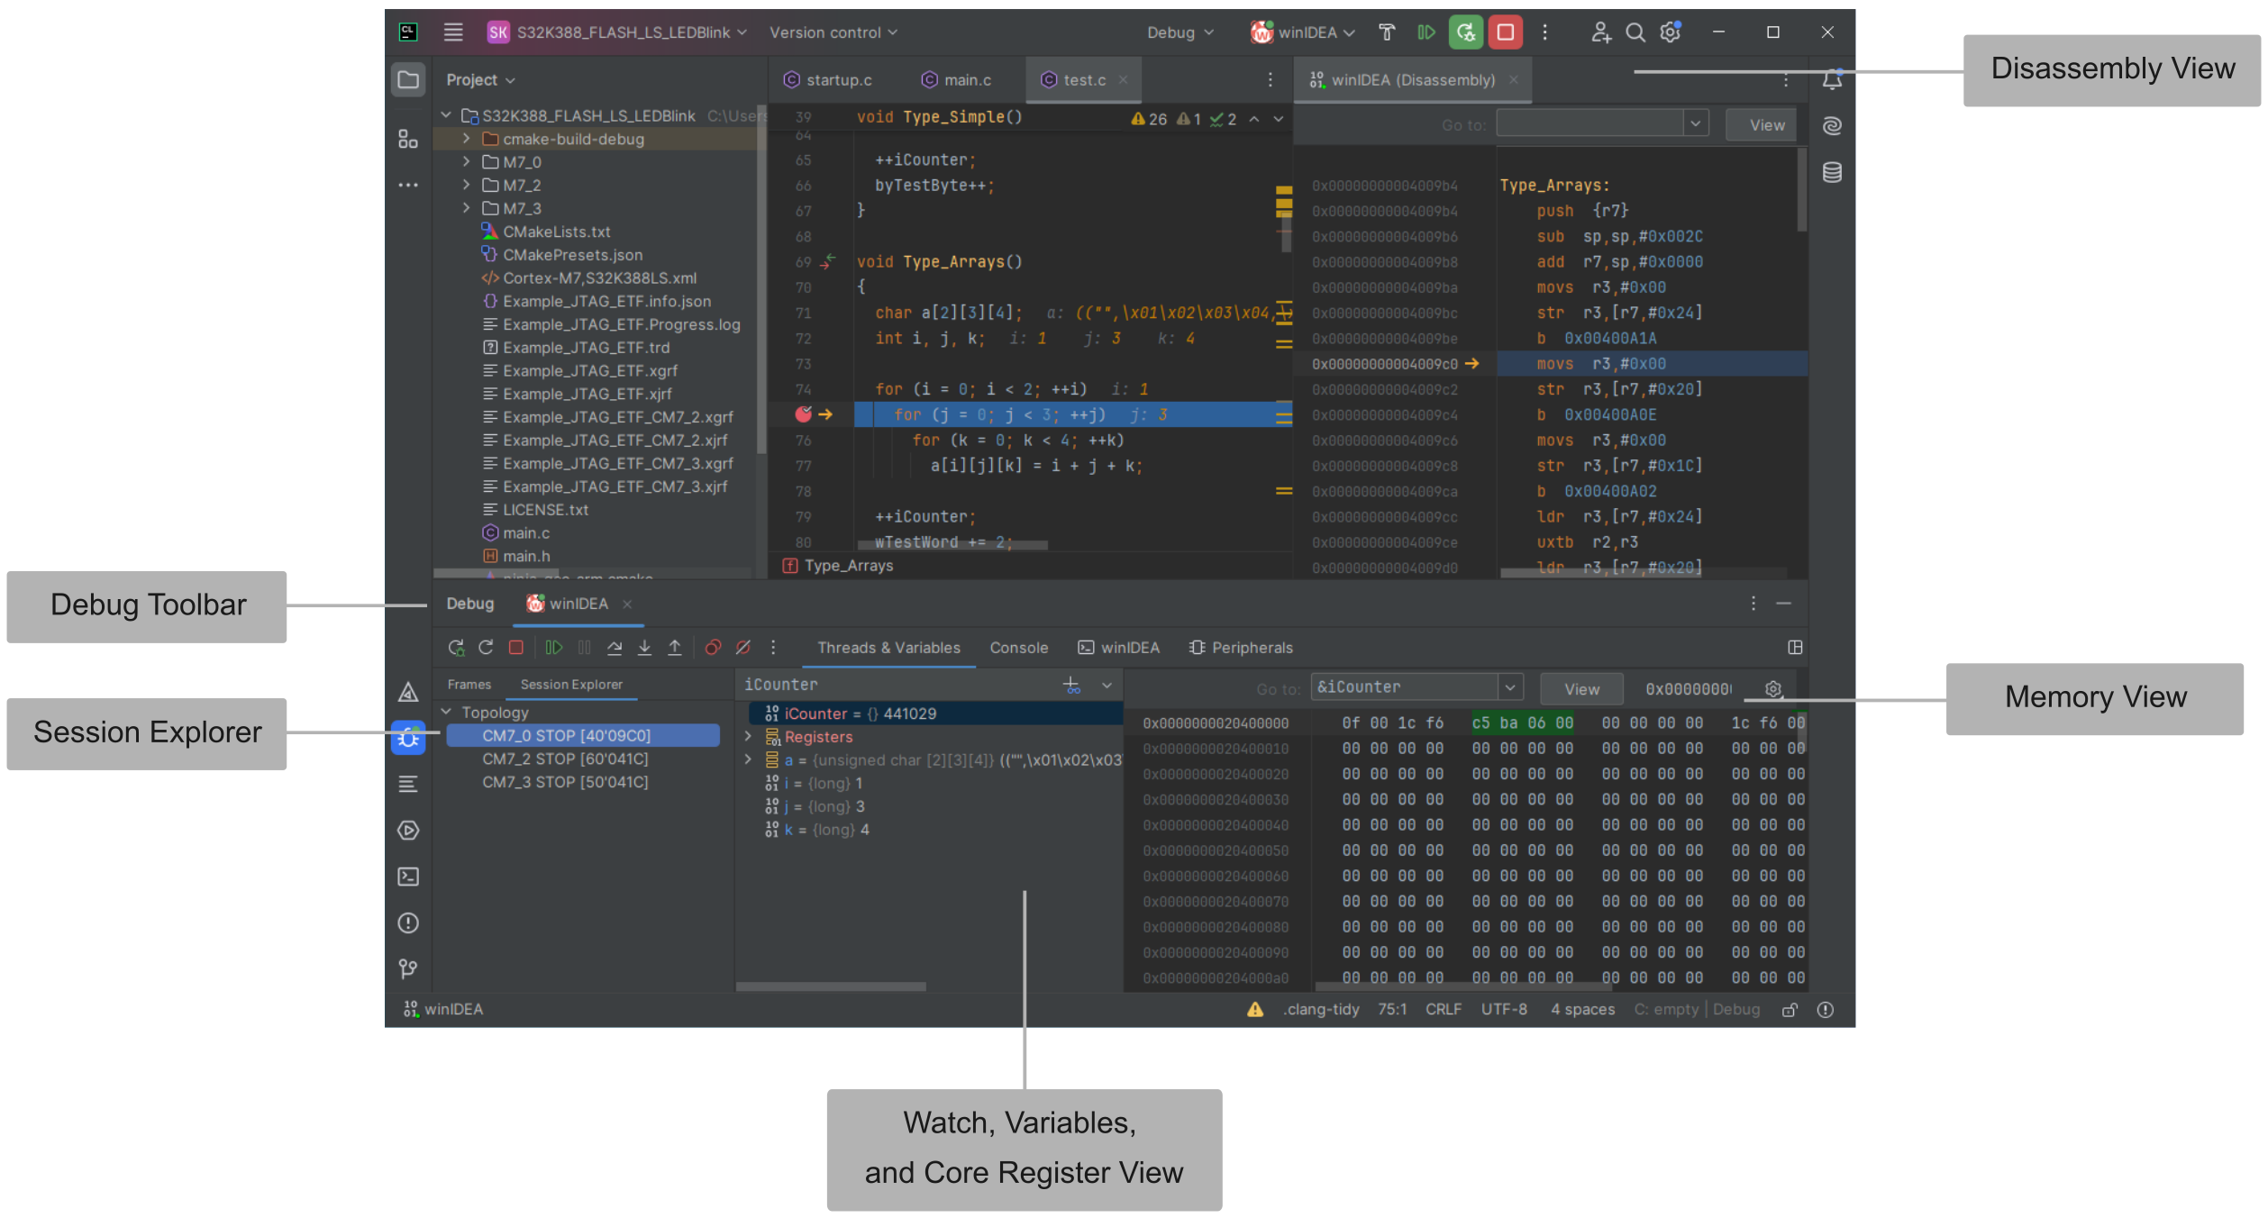This screenshot has width=2268, height=1218.
Task: Click Step Over in debug toolbar
Action: [615, 648]
